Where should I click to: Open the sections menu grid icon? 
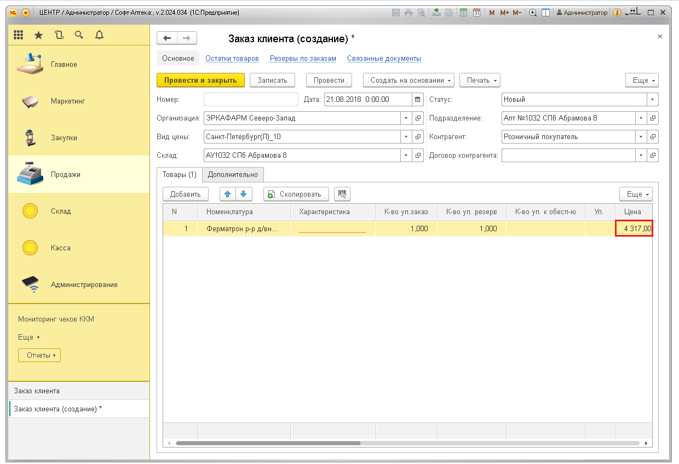pyautogui.click(x=18, y=35)
